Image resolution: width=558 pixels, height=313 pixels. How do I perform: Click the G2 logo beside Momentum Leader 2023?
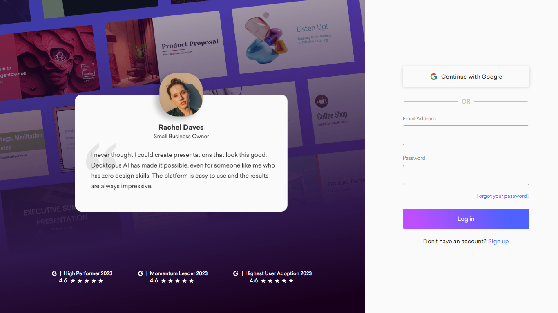pos(141,273)
